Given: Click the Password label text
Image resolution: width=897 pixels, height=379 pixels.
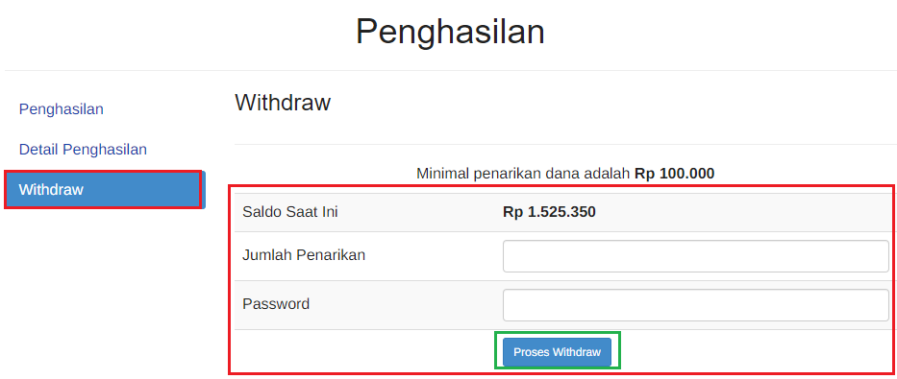Looking at the screenshot, I should pyautogui.click(x=276, y=303).
